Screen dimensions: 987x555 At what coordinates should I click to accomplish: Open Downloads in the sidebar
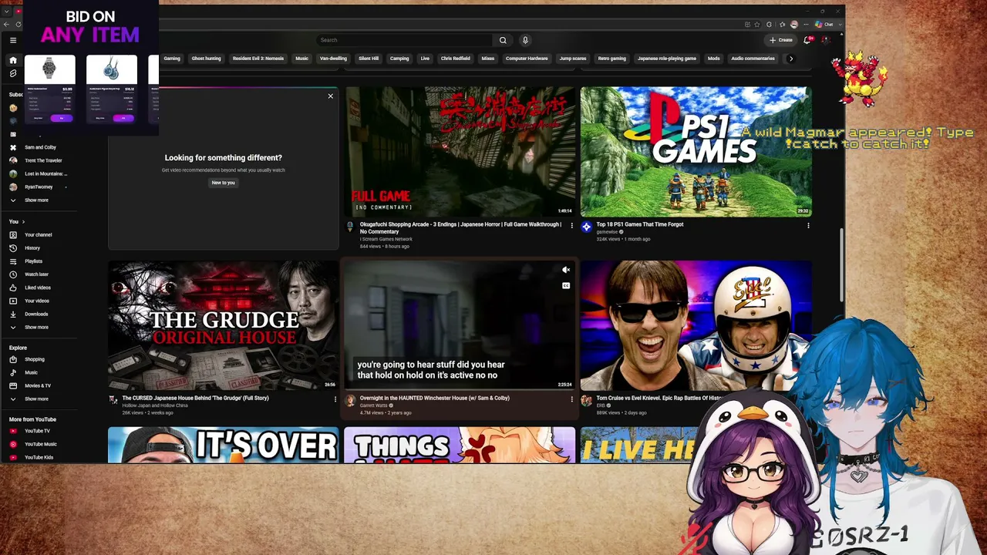(35, 314)
